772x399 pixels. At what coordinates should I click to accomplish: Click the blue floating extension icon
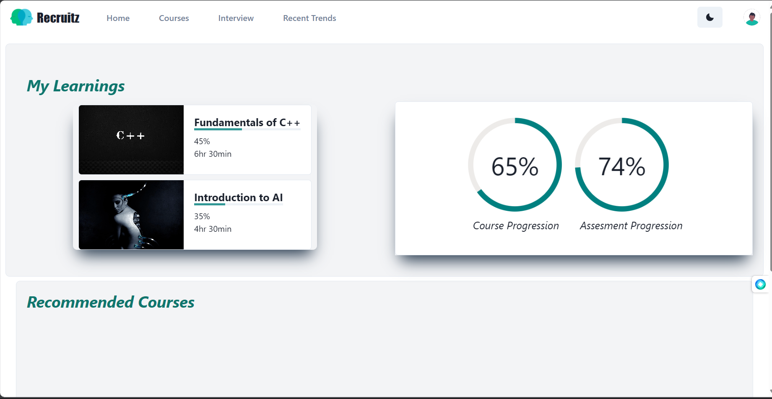click(x=760, y=285)
